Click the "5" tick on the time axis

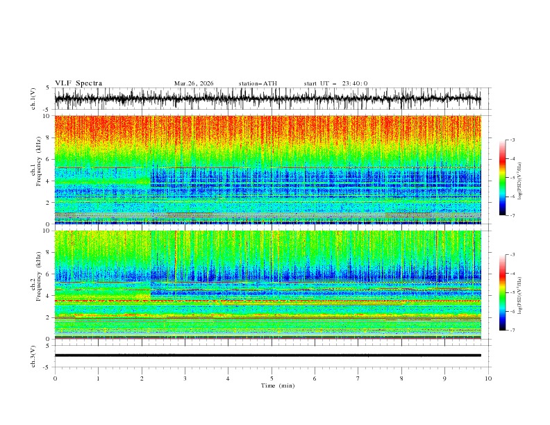[272, 378]
